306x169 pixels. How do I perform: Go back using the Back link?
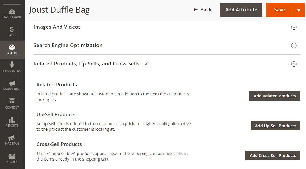202,10
